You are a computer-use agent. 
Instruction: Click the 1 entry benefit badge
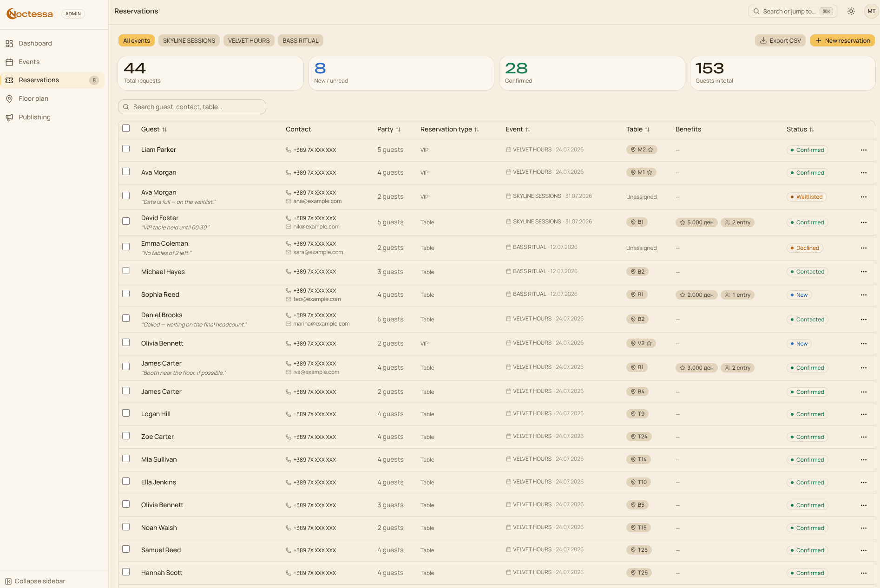tap(737, 295)
